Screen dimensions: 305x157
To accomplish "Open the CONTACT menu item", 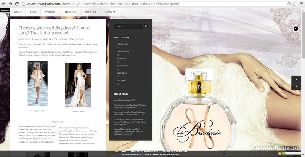I will (110, 12).
